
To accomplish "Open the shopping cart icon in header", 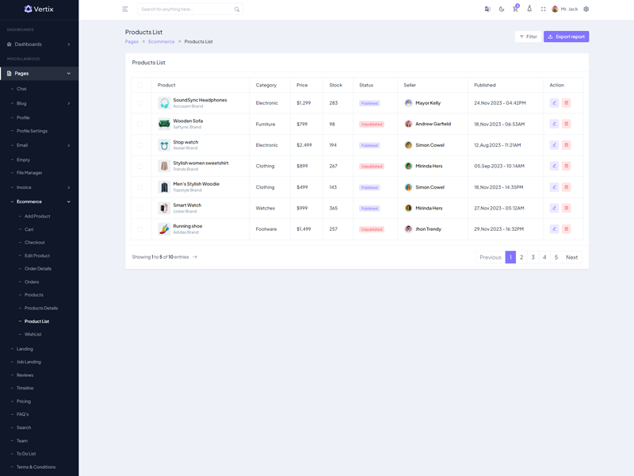I will pyautogui.click(x=515, y=10).
